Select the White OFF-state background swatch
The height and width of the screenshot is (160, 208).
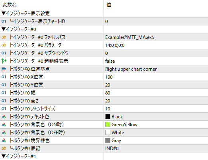click(x=108, y=133)
